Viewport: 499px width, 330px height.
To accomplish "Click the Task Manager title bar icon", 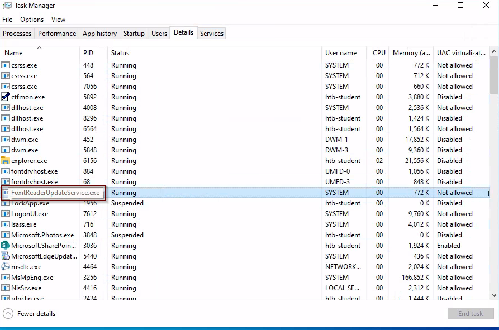I will point(7,6).
